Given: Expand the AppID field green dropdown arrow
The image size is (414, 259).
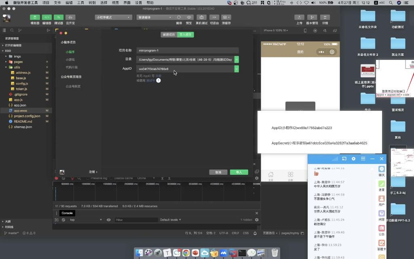Looking at the screenshot, I should click(x=237, y=69).
